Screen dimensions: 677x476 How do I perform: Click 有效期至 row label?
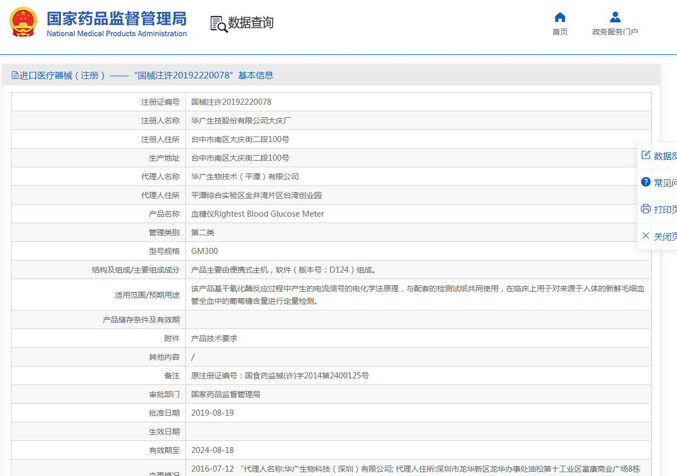click(164, 450)
